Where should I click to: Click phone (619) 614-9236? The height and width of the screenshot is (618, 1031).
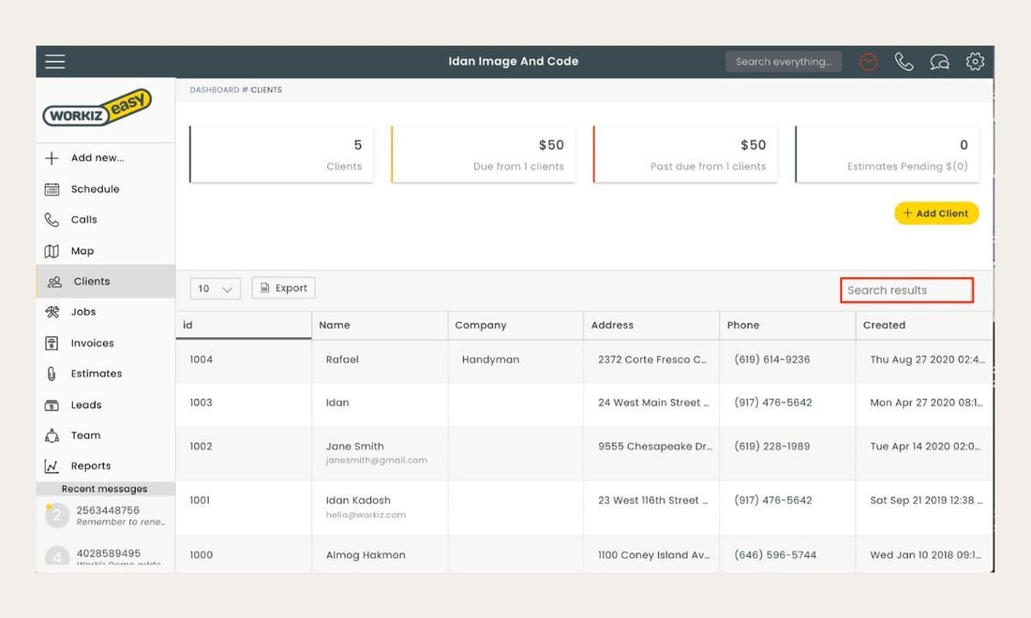[x=772, y=360]
